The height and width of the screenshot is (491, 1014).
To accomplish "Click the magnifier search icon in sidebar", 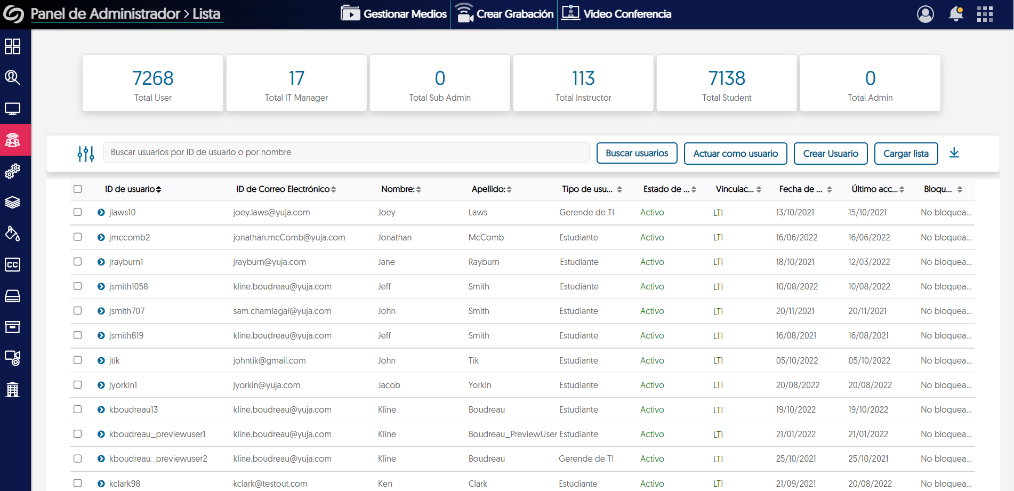I will (13, 78).
